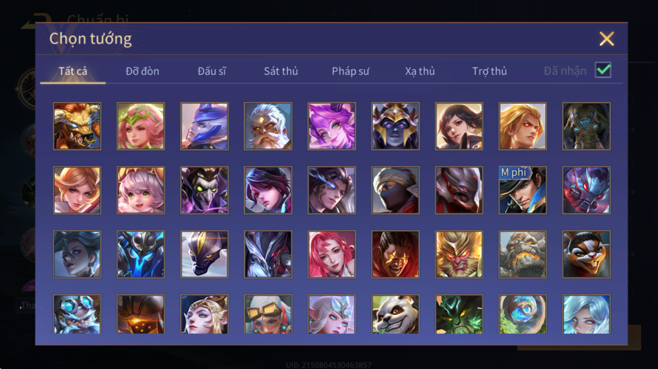The height and width of the screenshot is (369, 658).
Task: Close the 'Chọn tướng' dialog
Action: [x=606, y=39]
